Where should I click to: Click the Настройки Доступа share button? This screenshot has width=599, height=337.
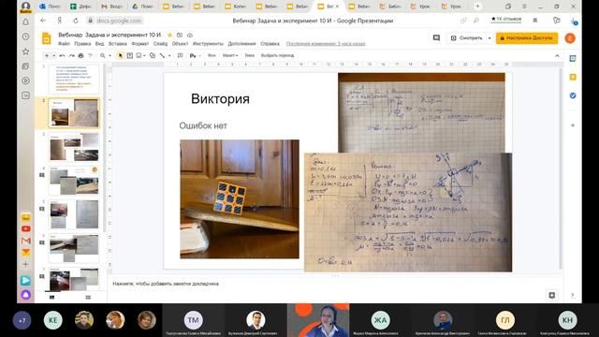click(x=526, y=38)
